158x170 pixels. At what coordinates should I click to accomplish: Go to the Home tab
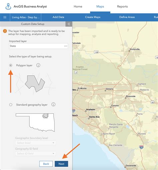point(78,6)
